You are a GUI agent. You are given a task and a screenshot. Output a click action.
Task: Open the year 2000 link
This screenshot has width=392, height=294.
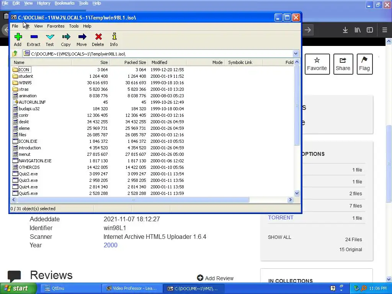(111, 245)
